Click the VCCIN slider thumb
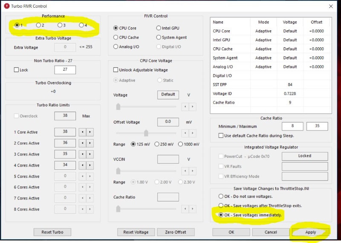This screenshot has width=341, height=243. (x=118, y=171)
